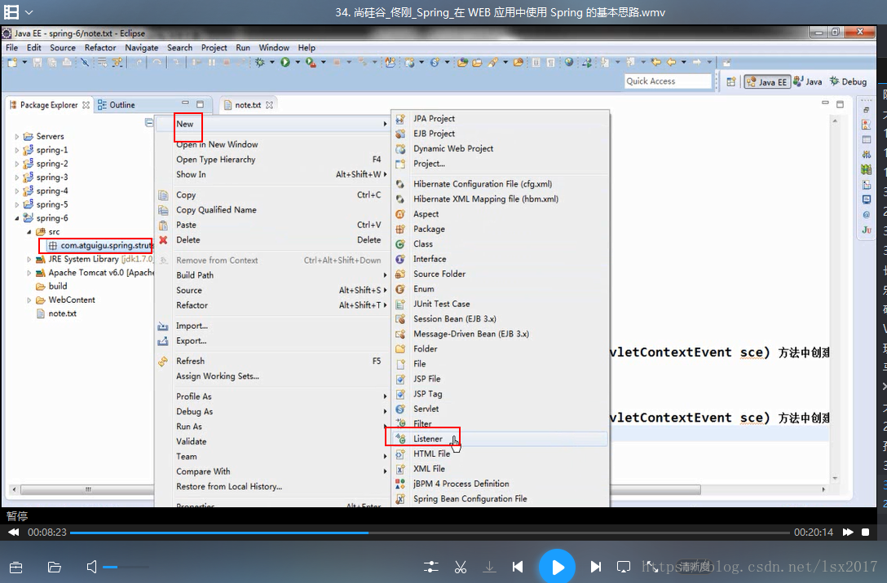The width and height of the screenshot is (887, 583).
Task: Stop video playback
Action: pos(866,533)
